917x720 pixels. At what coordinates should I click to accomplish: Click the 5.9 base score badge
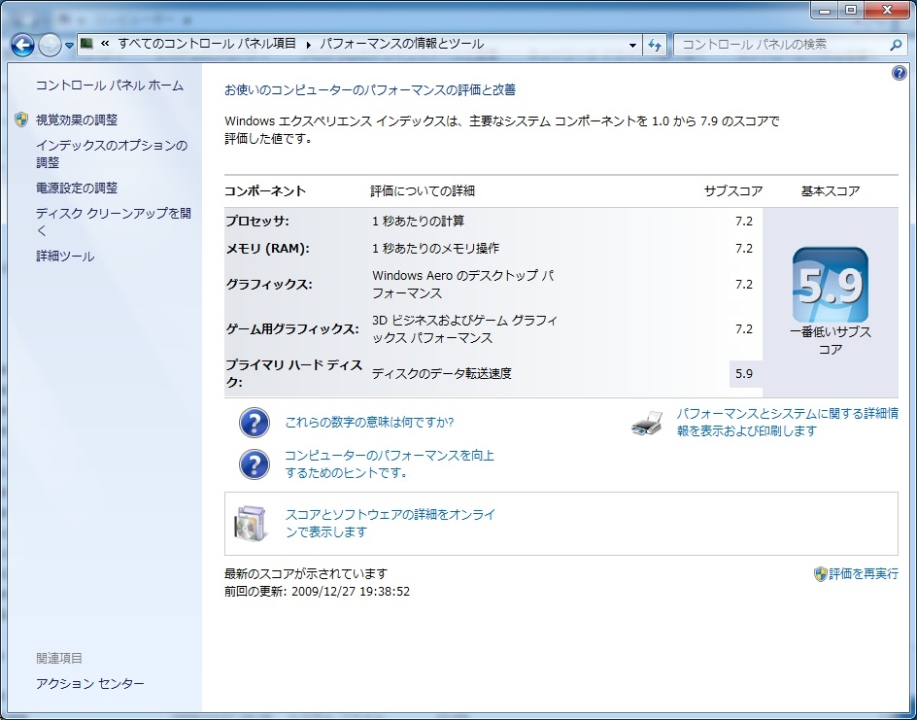tap(830, 285)
